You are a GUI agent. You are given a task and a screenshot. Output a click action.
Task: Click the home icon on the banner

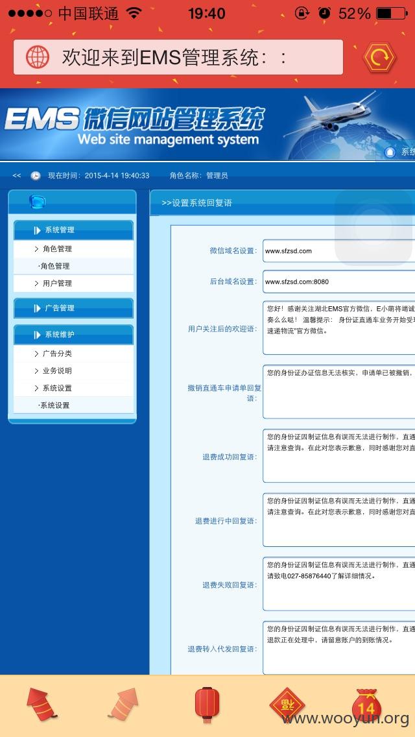point(390,152)
